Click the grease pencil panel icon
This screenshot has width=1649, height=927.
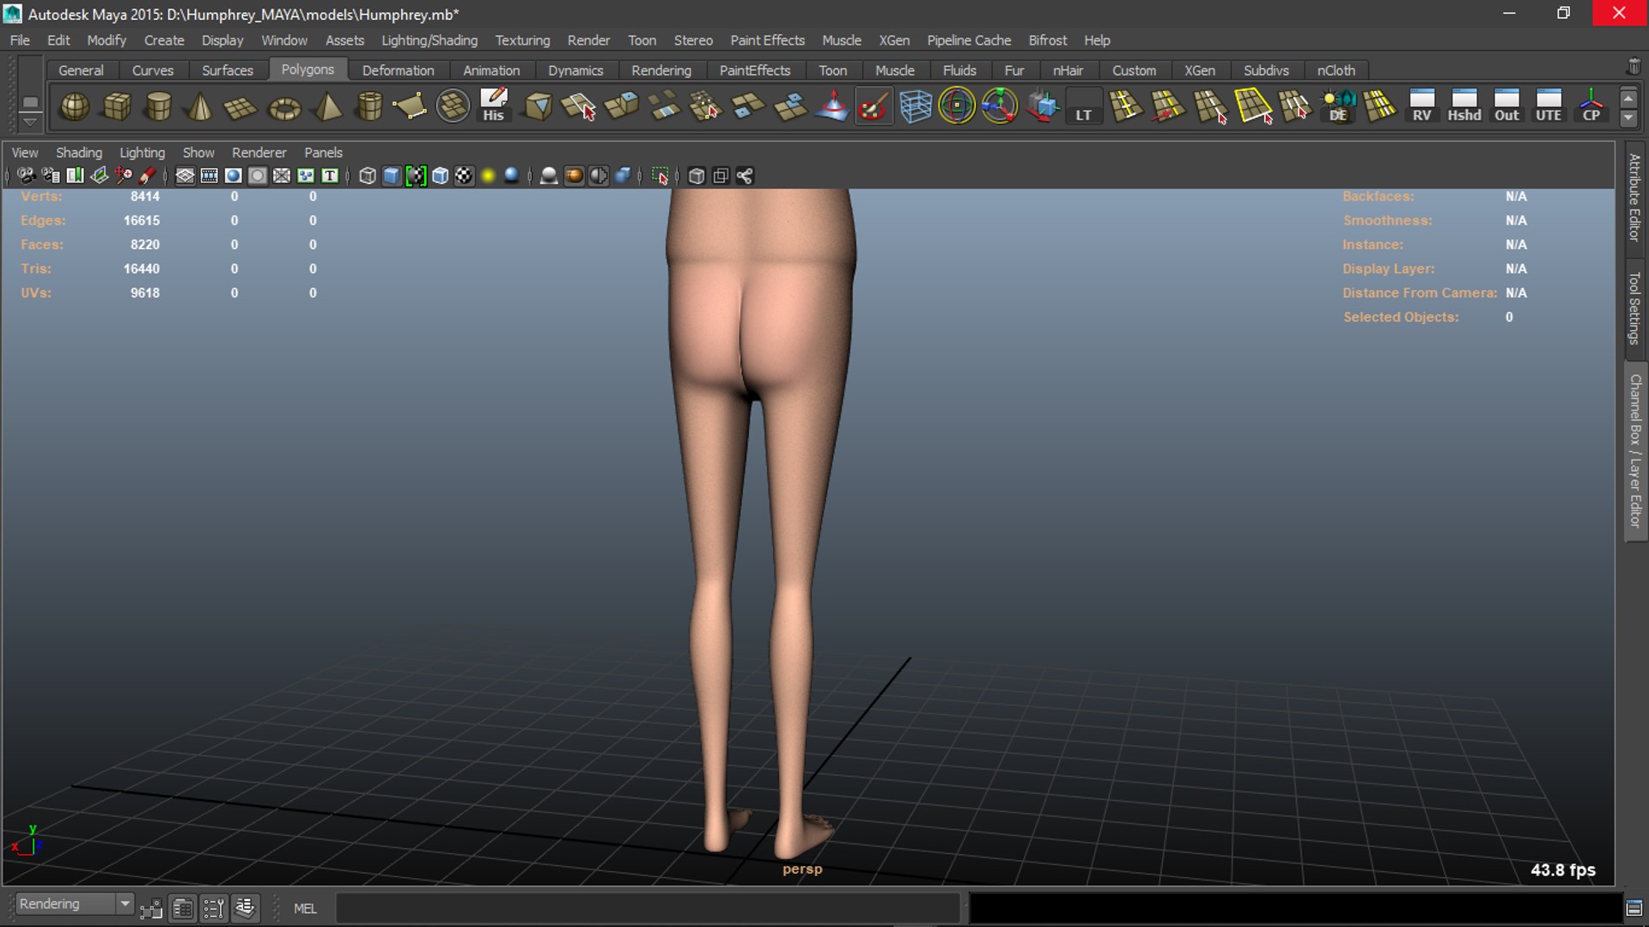[x=148, y=176]
